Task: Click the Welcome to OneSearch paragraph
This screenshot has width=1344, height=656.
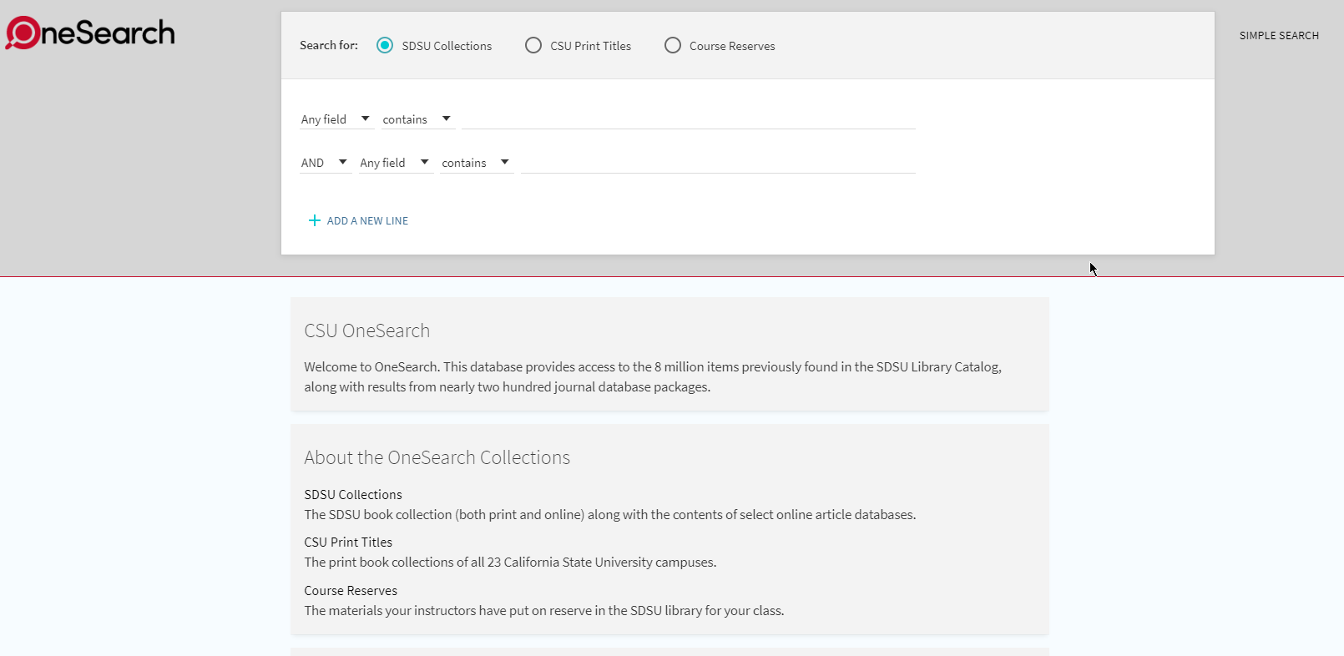Action: (653, 376)
